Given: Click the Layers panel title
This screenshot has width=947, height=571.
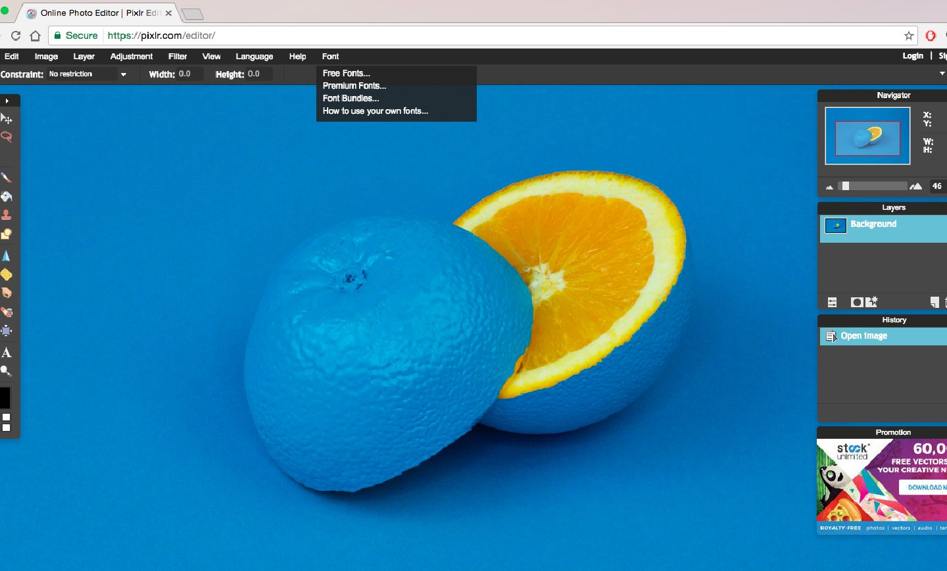Looking at the screenshot, I should (x=894, y=207).
